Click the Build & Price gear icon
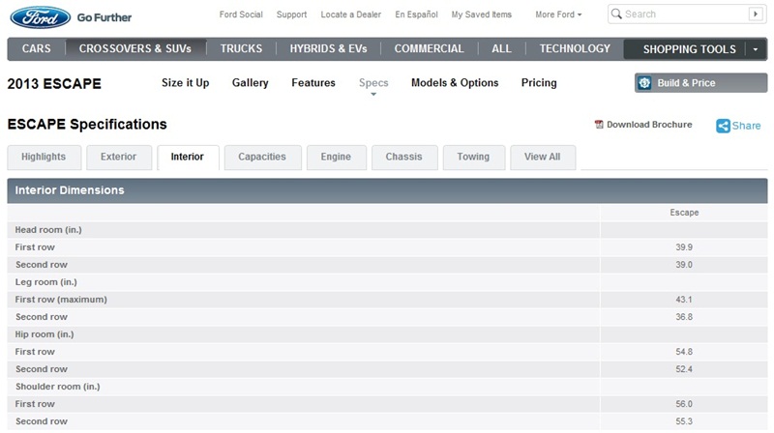Viewport: 774px width, 433px height. pos(644,83)
